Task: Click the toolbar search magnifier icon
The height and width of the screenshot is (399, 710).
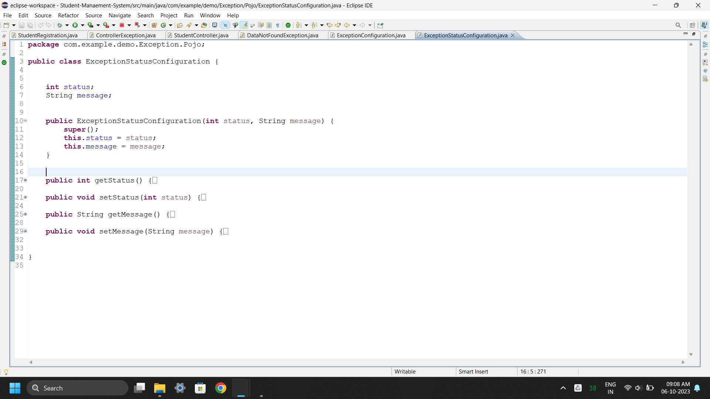Action: (x=678, y=25)
